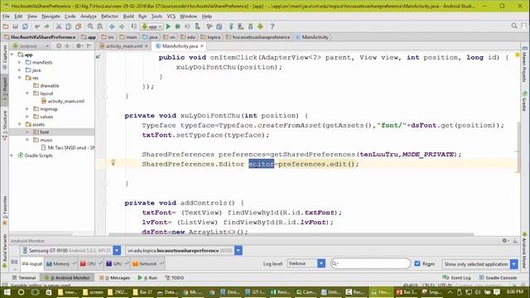The width and height of the screenshot is (530, 298).
Task: Click the Open folder toolbar icon
Action: 6,26
